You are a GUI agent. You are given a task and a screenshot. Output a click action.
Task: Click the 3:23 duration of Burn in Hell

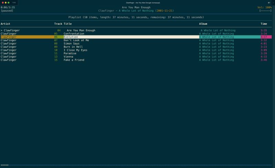[x=264, y=47]
